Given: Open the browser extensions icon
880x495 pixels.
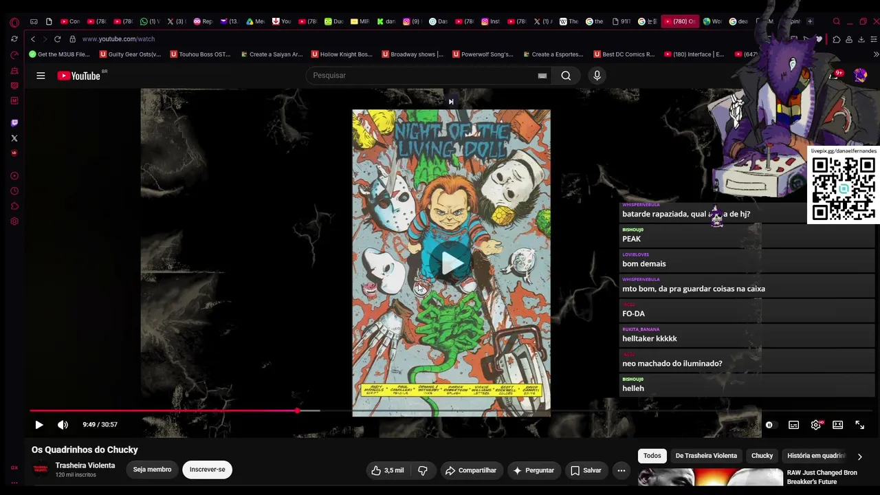Looking at the screenshot, I should click(x=836, y=39).
